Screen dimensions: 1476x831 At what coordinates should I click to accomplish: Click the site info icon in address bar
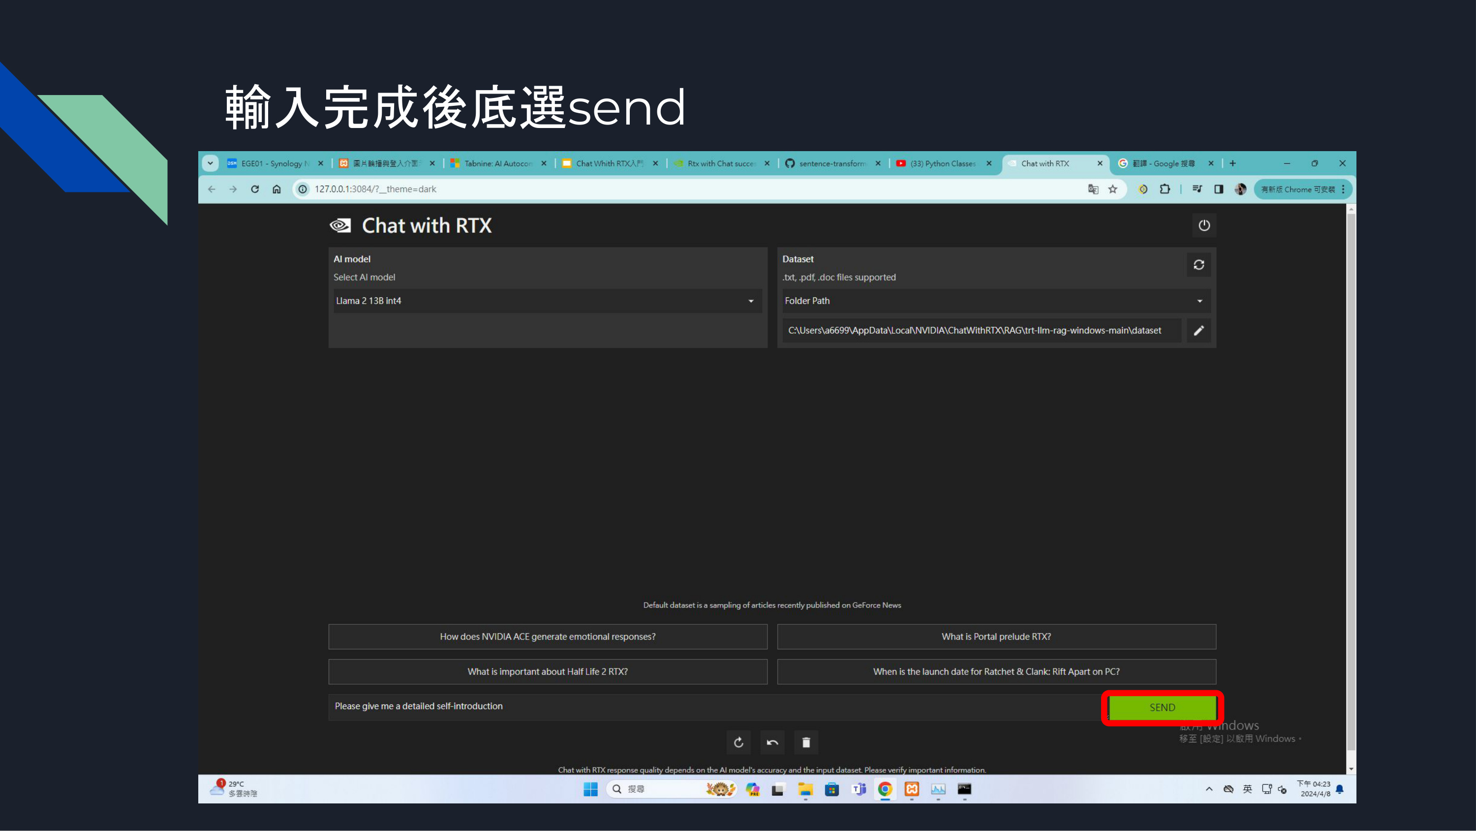[303, 189]
